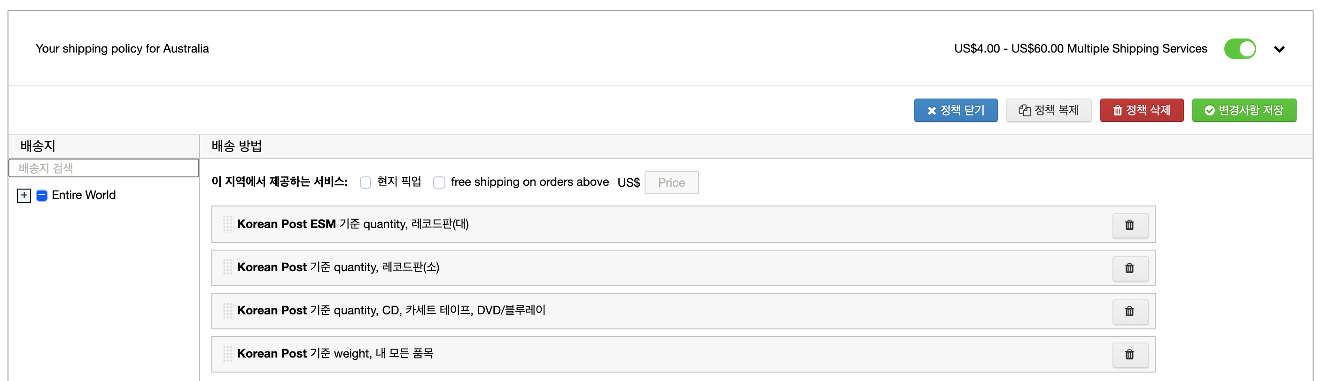Enable the 현지 픽업 checkbox

tap(365, 183)
